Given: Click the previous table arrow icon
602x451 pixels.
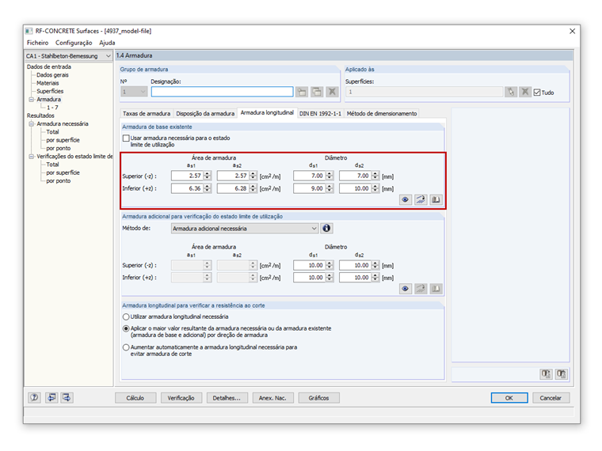Looking at the screenshot, I should [x=51, y=398].
